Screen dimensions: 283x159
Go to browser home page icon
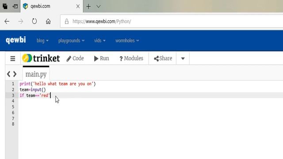click(x=48, y=21)
